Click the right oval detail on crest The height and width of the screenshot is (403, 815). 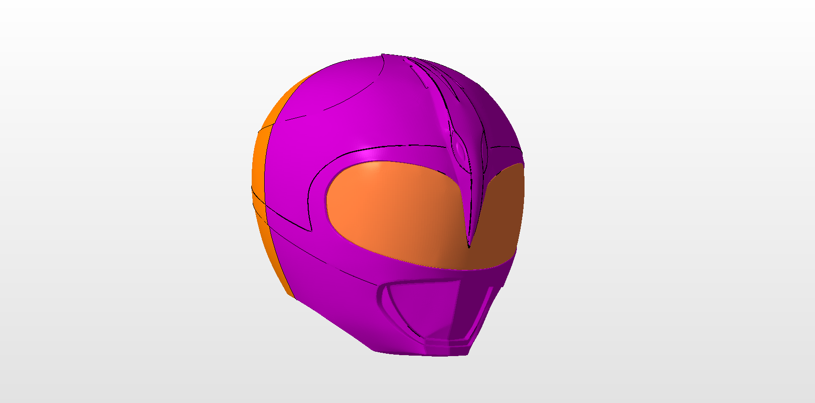(484, 143)
